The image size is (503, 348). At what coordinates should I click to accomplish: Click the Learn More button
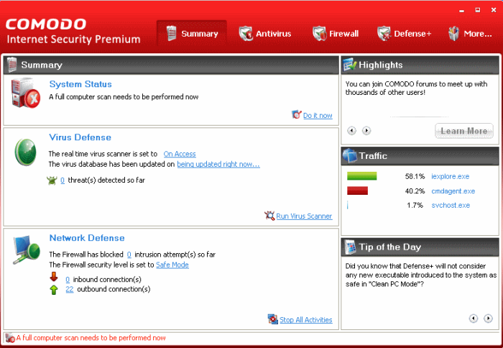[464, 131]
